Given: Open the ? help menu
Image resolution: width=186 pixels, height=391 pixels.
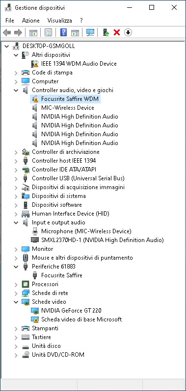Looking at the screenshot, I should coord(81,21).
